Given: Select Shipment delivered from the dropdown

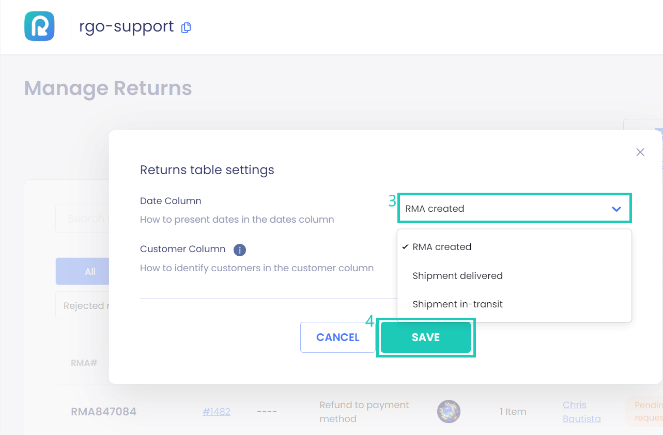Looking at the screenshot, I should click(x=457, y=275).
